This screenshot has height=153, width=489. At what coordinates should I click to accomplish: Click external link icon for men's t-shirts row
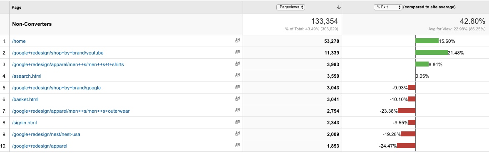[237, 64]
